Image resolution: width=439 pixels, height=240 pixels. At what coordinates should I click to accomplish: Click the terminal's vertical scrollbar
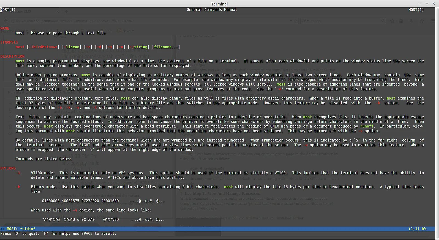pos(437,123)
